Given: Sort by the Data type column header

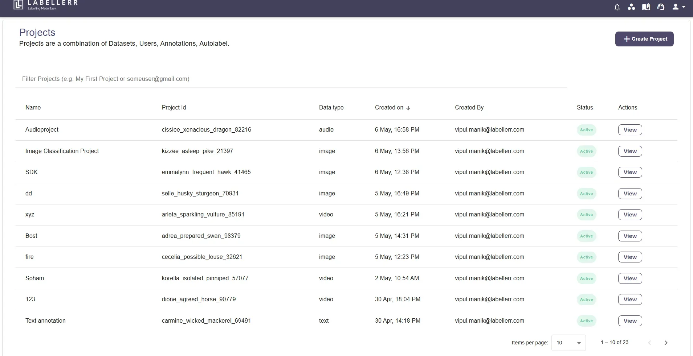Looking at the screenshot, I should [x=331, y=107].
